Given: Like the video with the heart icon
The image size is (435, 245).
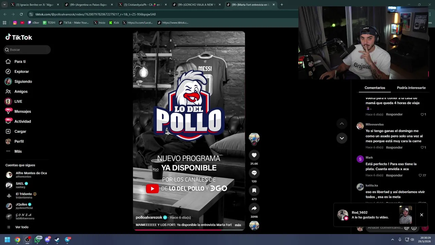Looking at the screenshot, I should click(x=254, y=155).
